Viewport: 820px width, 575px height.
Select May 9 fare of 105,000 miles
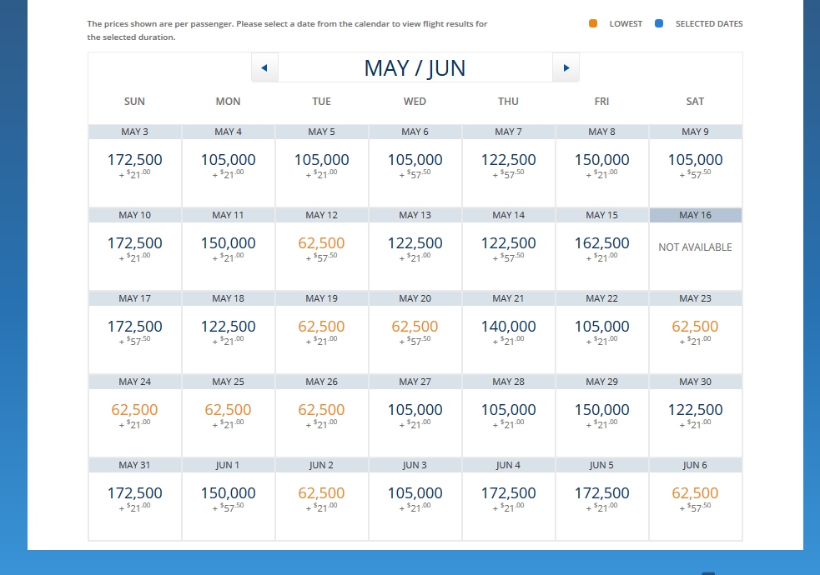(695, 164)
